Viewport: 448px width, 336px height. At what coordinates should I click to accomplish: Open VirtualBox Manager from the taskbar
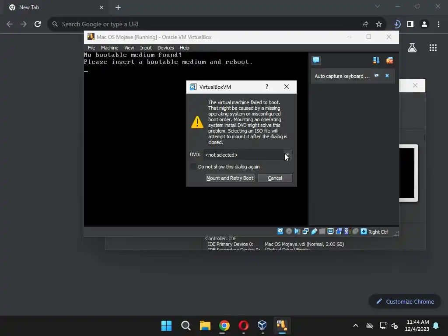(x=262, y=325)
